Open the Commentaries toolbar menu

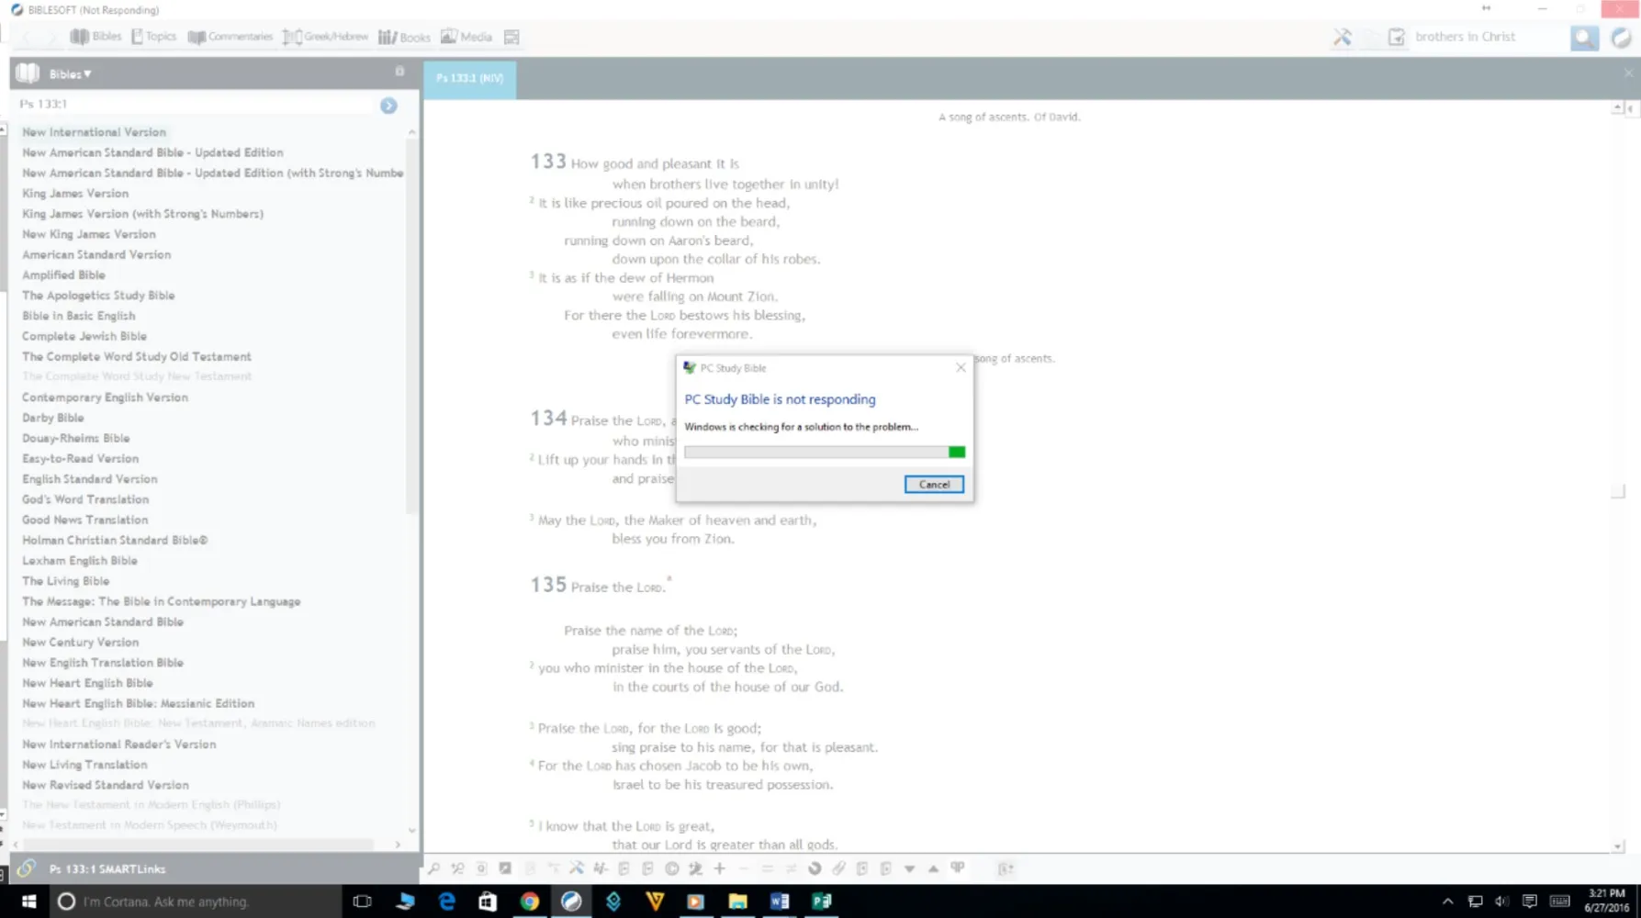coord(230,37)
